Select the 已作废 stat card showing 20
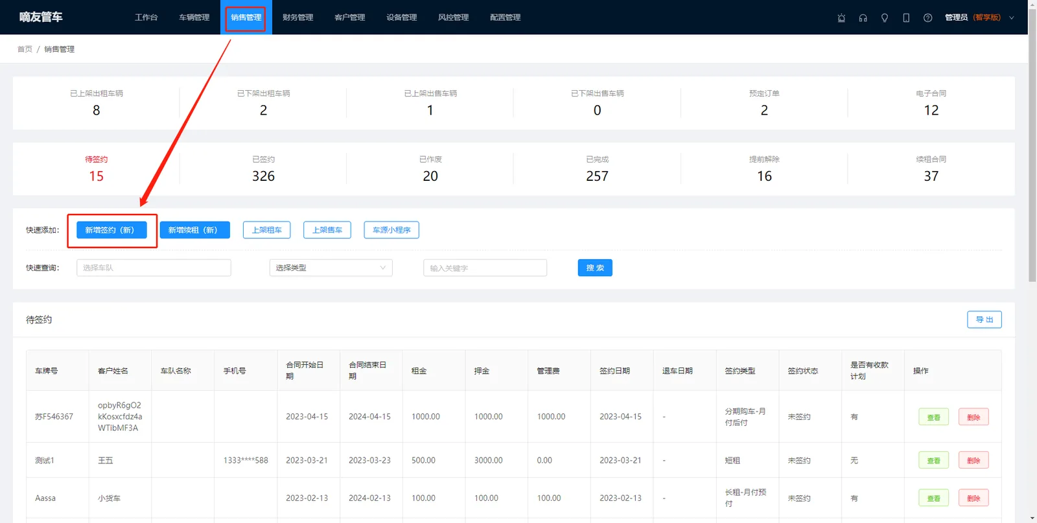This screenshot has height=523, width=1037. [430, 169]
